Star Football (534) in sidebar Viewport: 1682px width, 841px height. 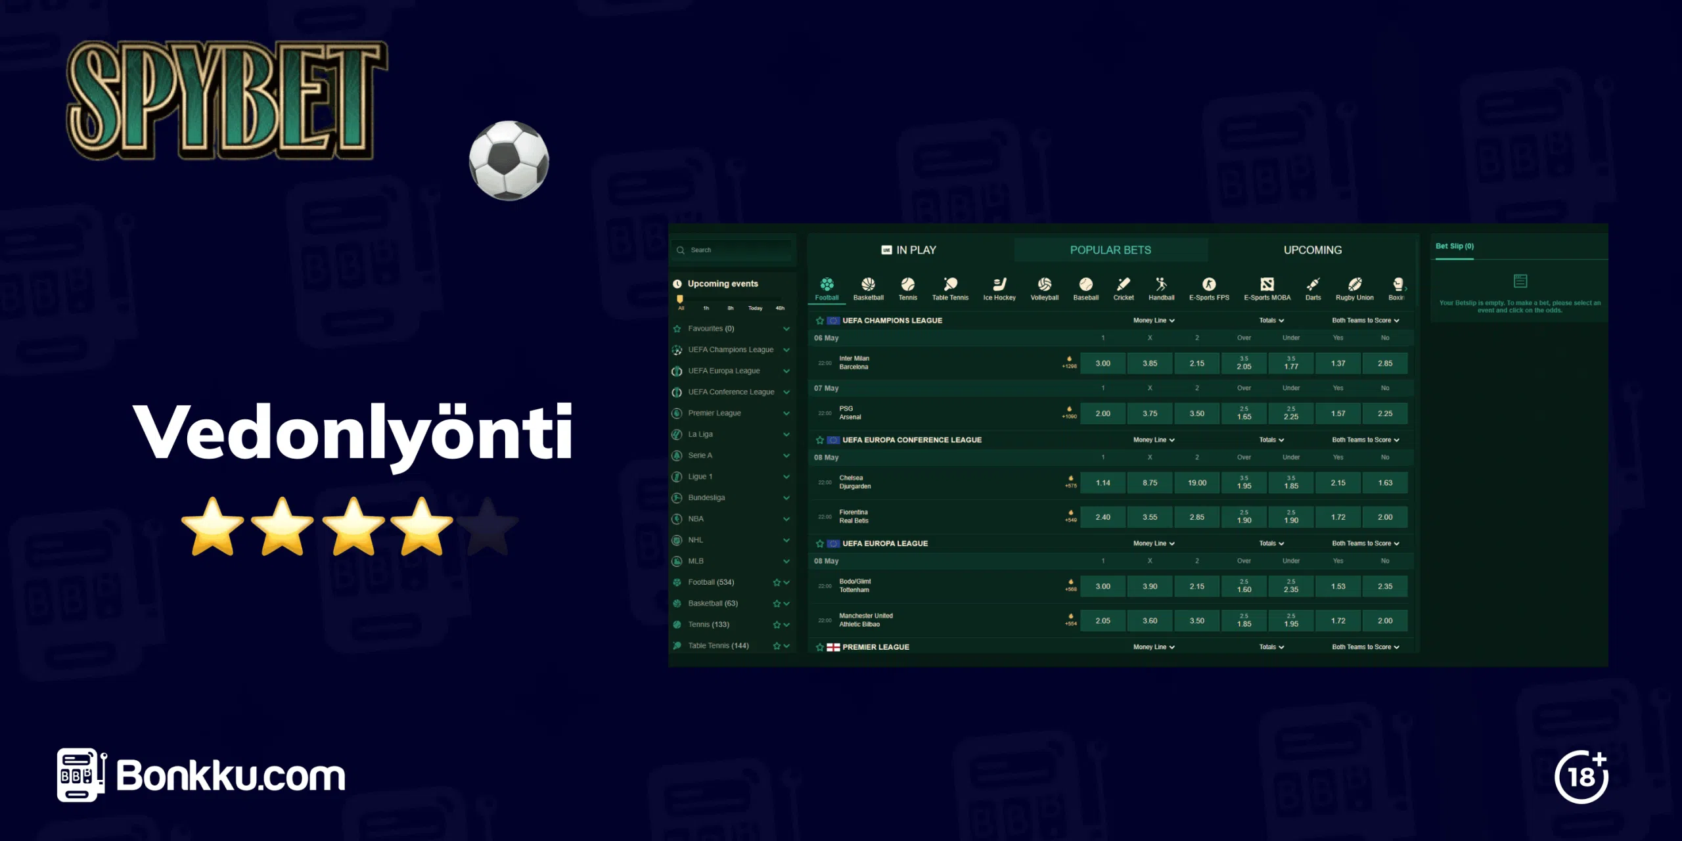pos(777,583)
